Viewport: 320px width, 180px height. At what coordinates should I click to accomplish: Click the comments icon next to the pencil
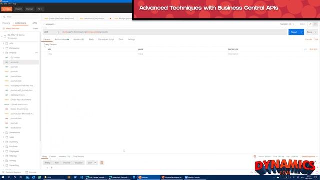[315, 24]
